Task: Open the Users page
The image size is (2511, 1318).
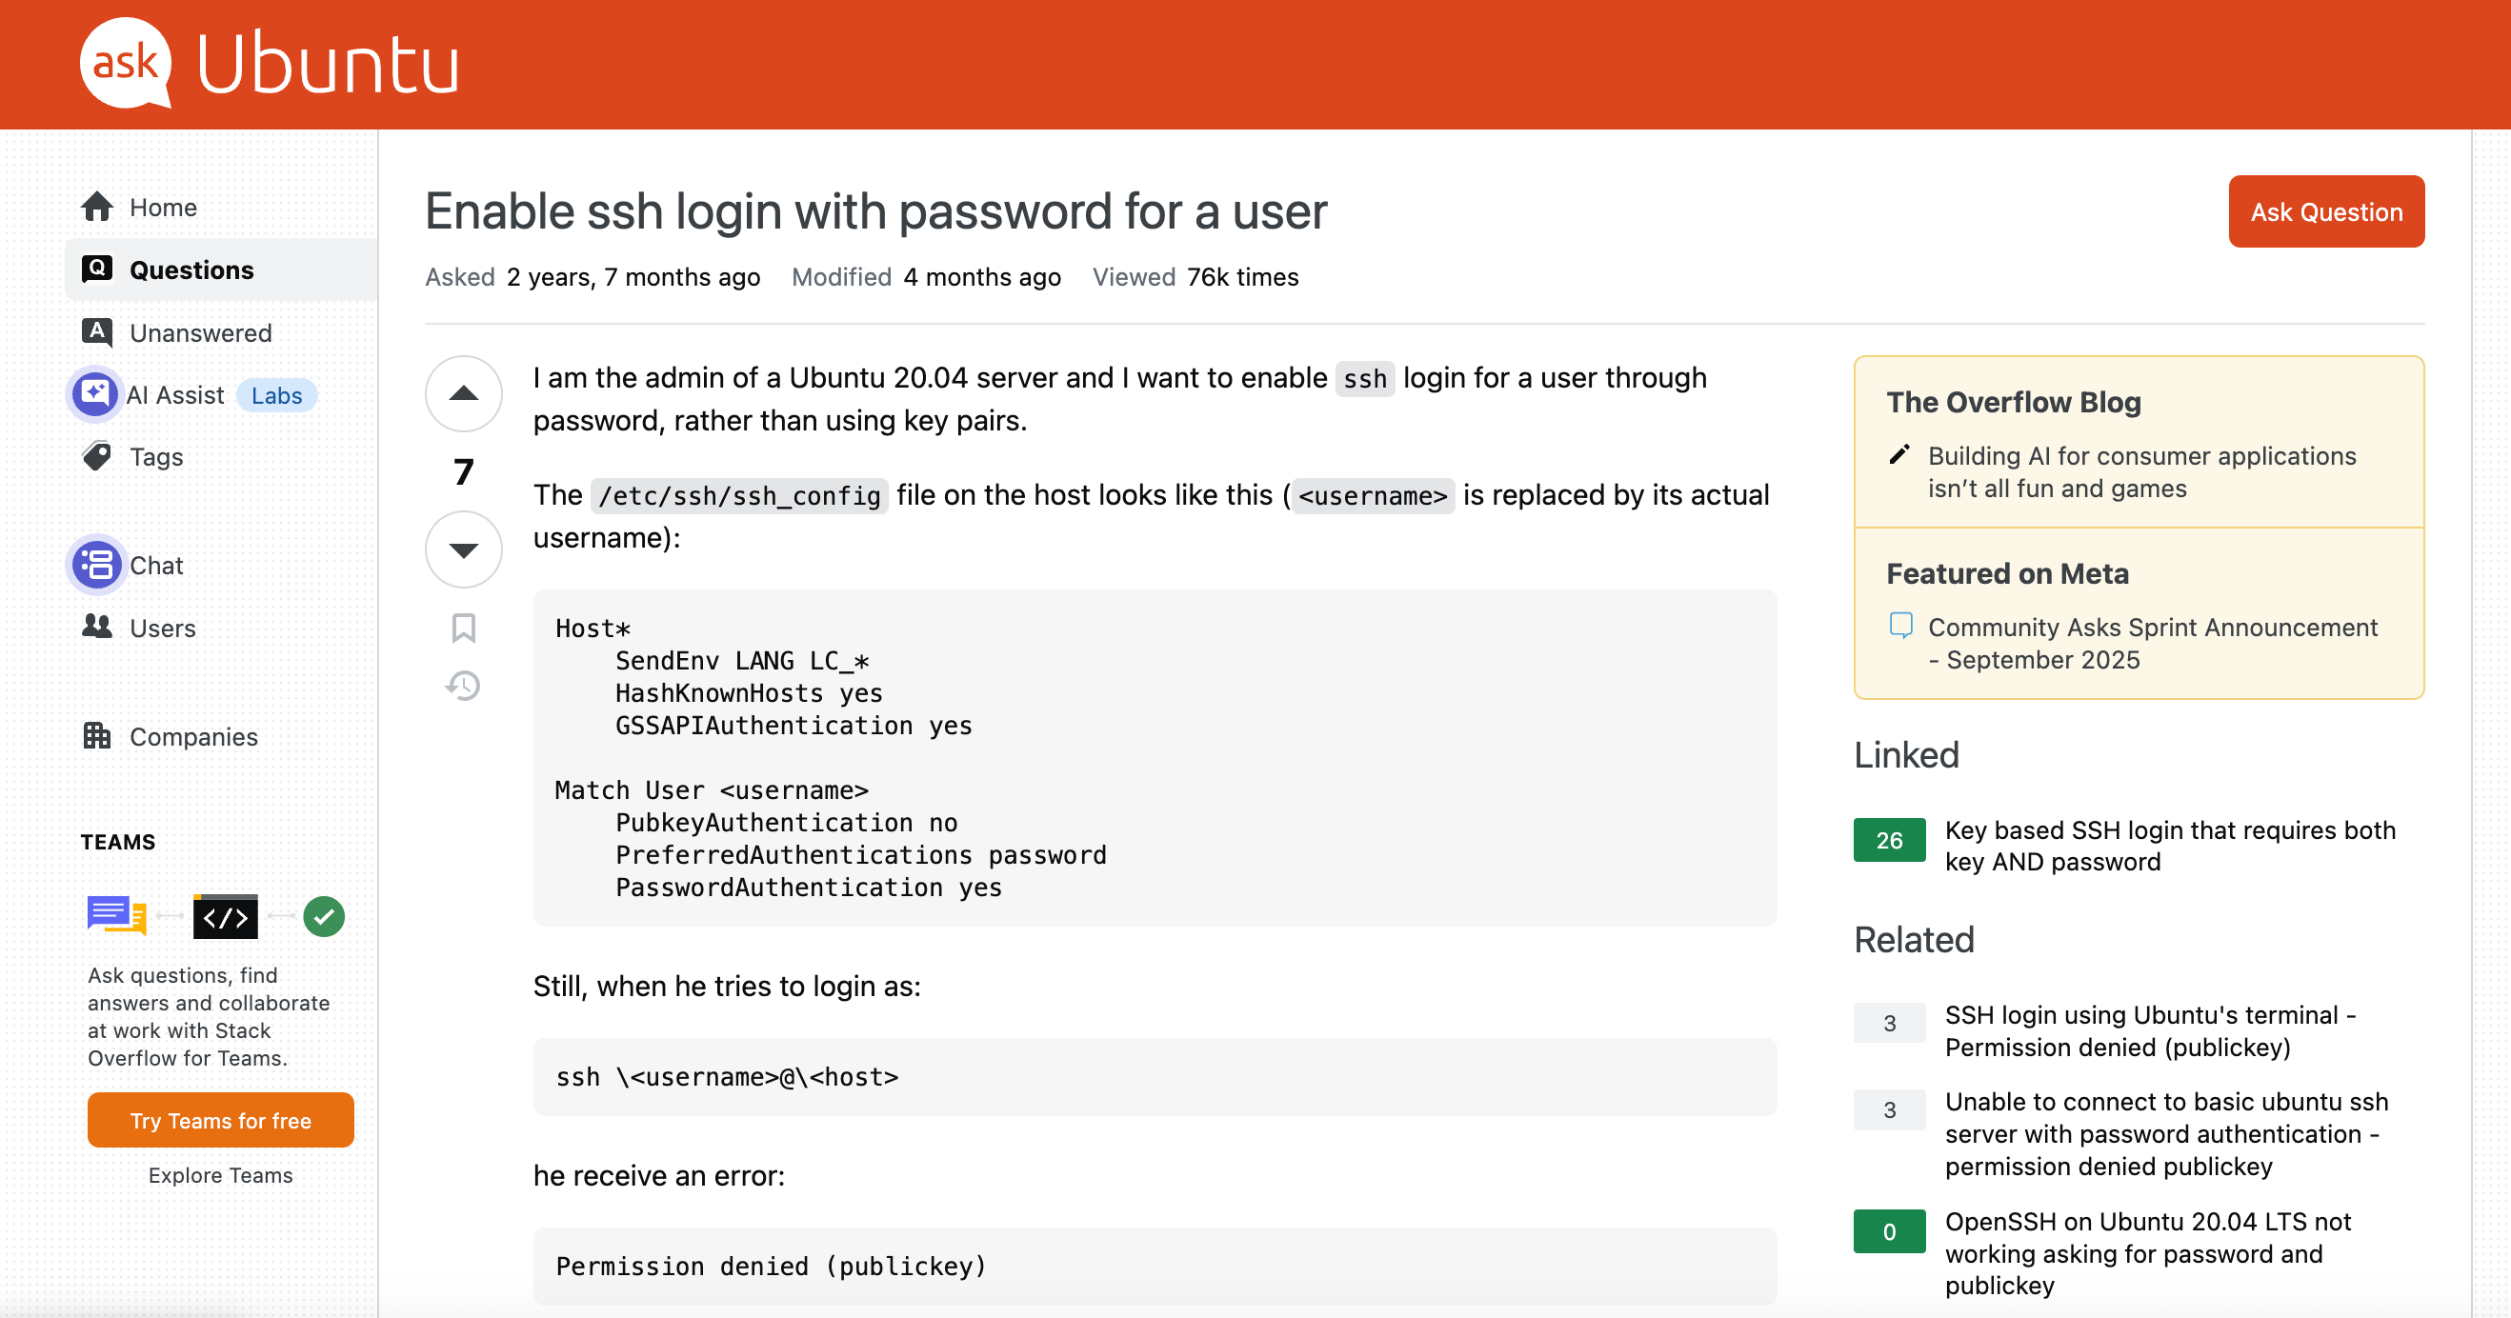Action: tap(162, 629)
